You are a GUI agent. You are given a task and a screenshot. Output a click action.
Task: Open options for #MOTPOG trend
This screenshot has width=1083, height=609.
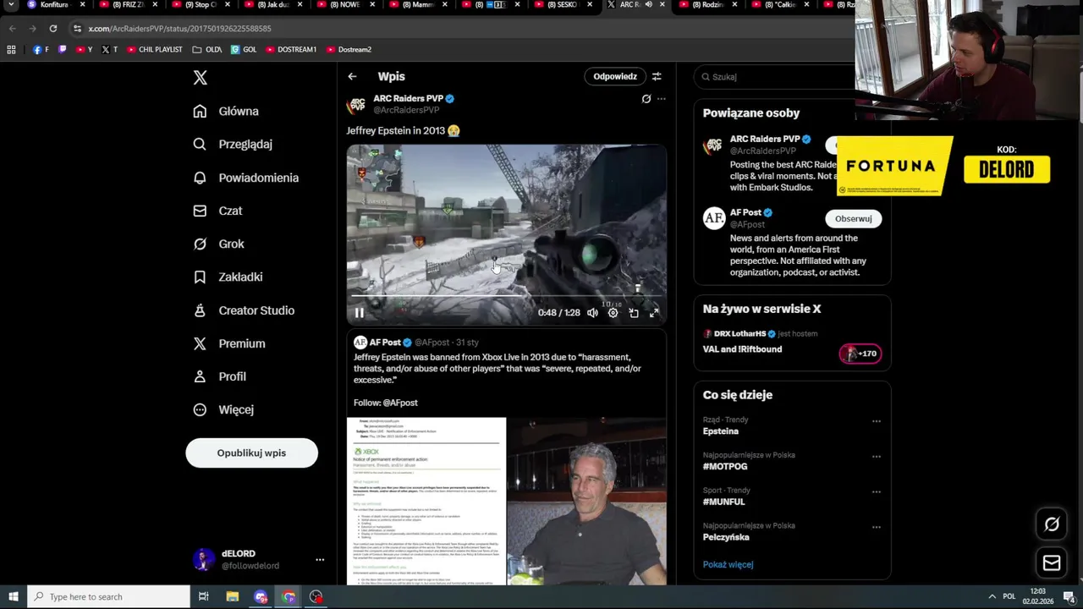click(877, 457)
